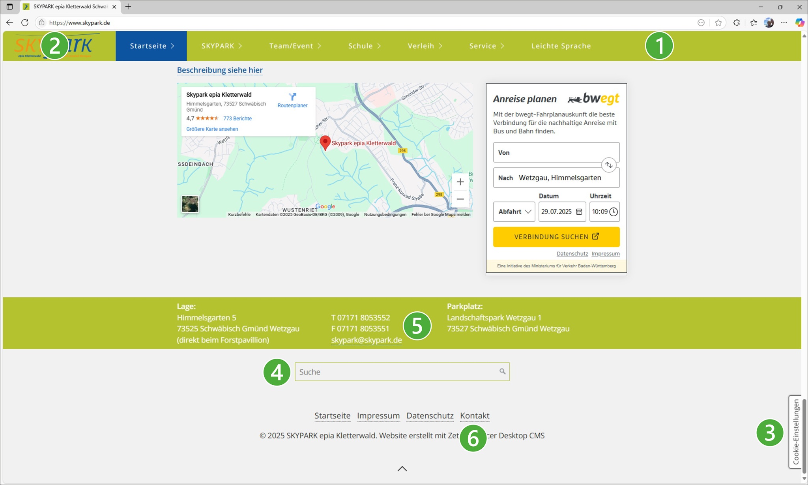Click the Routenplaner arrow icon on map card
The width and height of the screenshot is (808, 485).
pyautogui.click(x=292, y=97)
